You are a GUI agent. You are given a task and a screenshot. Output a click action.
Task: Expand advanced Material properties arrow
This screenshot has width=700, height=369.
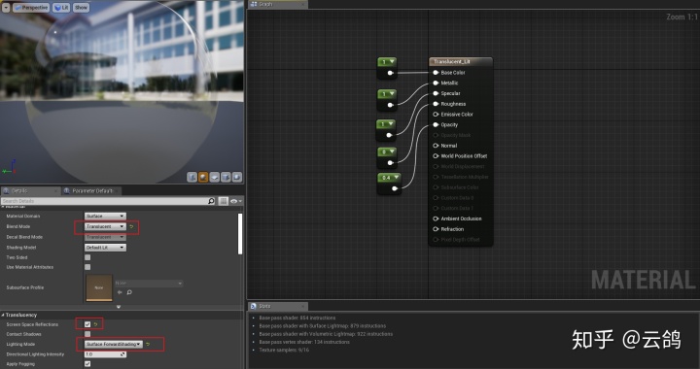point(119,307)
